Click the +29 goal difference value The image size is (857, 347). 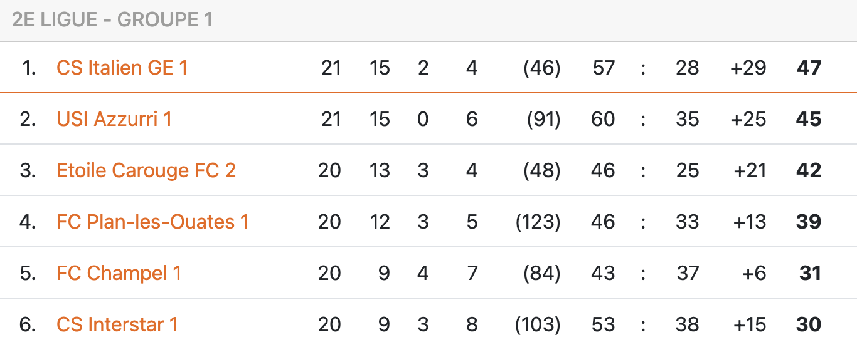tap(748, 68)
